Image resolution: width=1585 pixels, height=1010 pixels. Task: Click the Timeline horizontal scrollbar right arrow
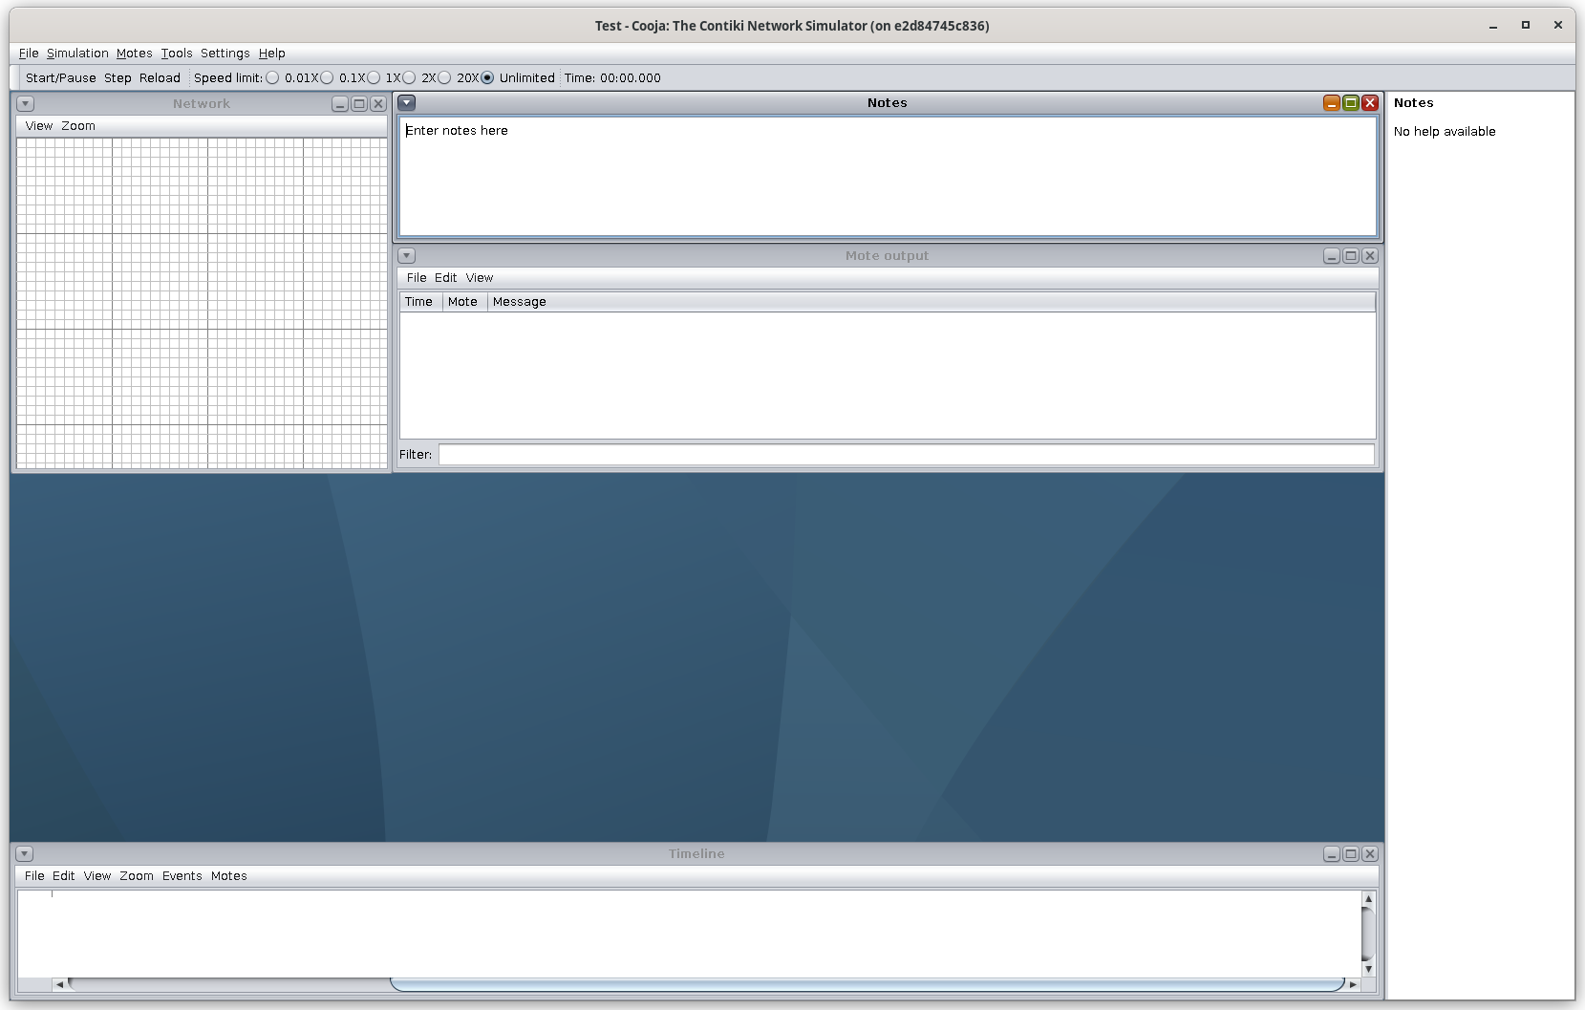tap(1353, 984)
